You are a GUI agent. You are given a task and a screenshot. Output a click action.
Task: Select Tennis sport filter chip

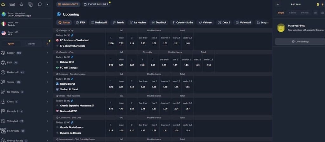[x=118, y=23]
